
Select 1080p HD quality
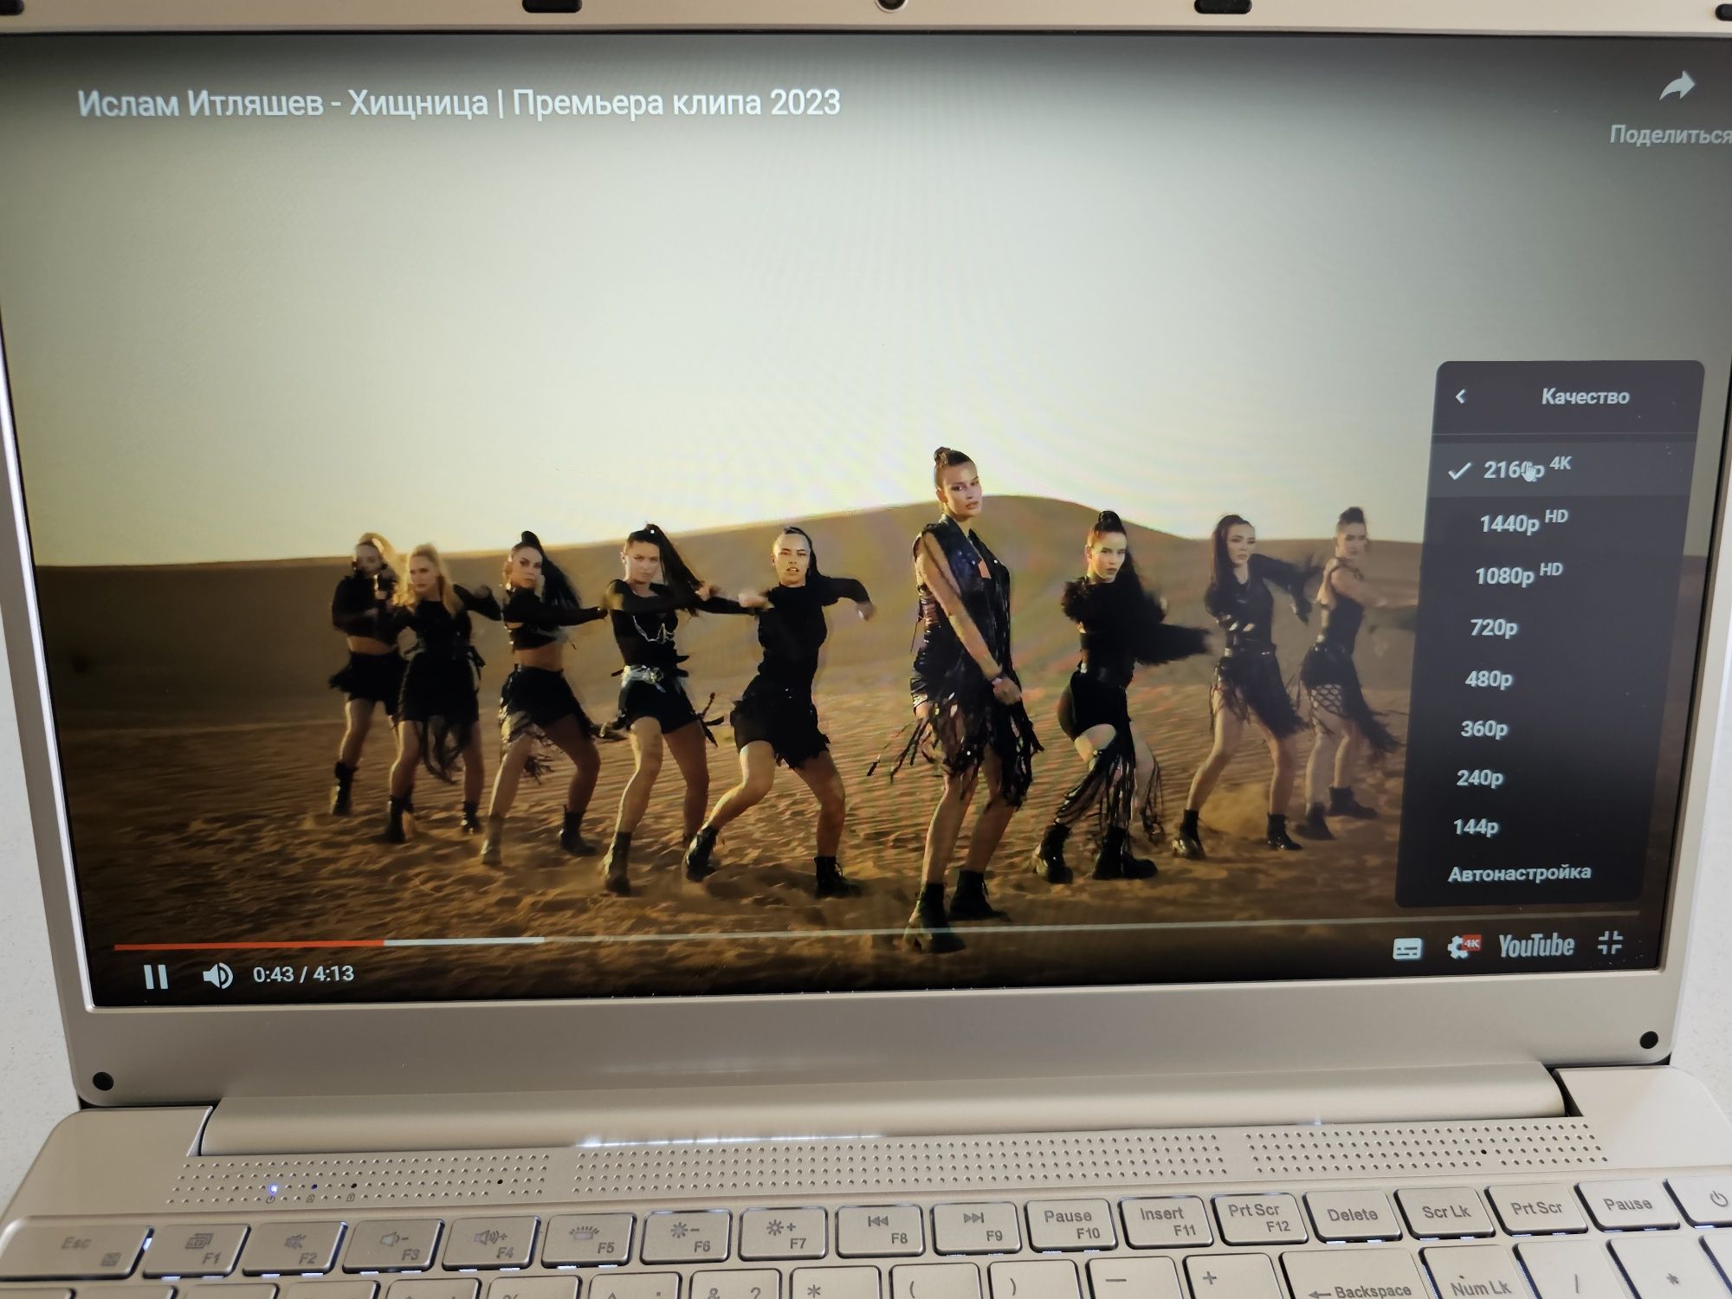coord(1554,575)
